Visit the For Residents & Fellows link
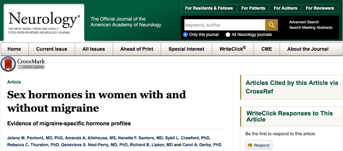 tap(209, 8)
